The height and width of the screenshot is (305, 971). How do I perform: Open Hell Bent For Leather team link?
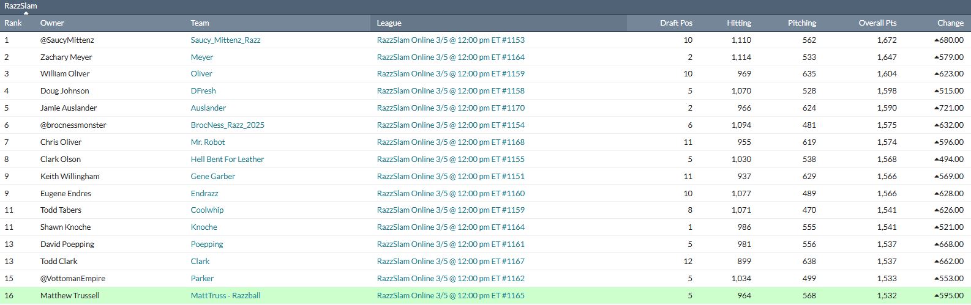coord(227,159)
